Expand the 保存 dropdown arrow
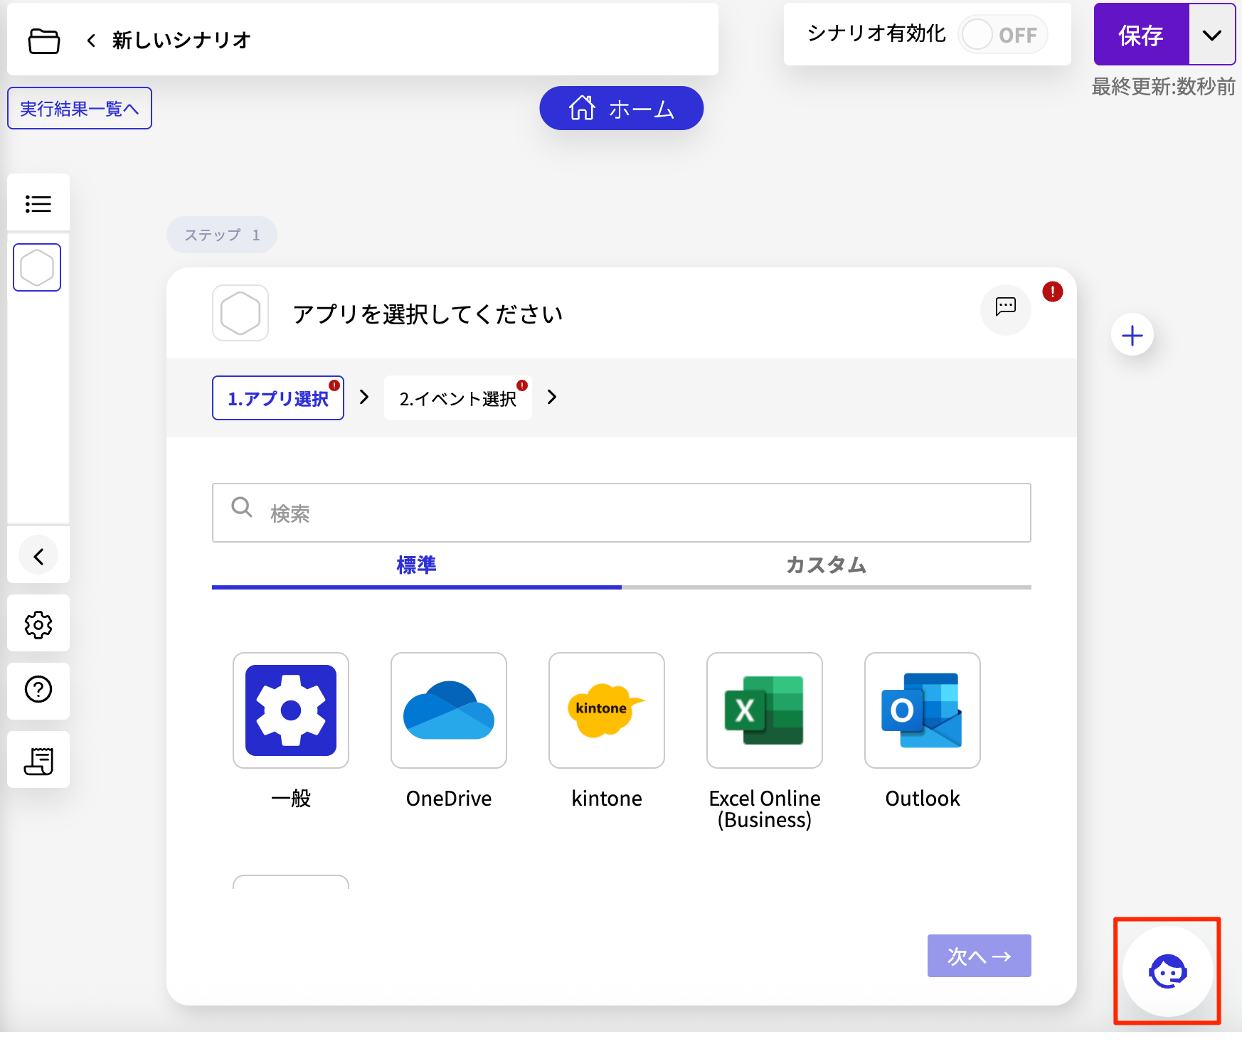This screenshot has height=1061, width=1242. click(x=1212, y=33)
